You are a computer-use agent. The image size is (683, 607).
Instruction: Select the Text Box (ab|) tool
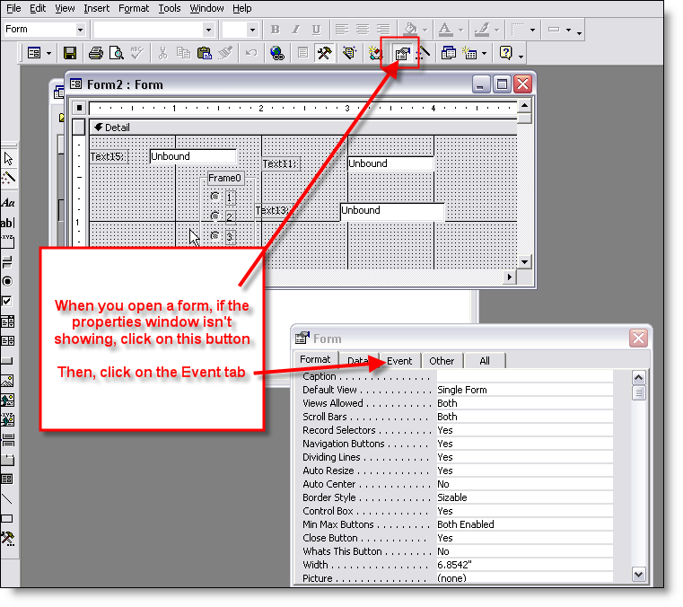(x=8, y=223)
